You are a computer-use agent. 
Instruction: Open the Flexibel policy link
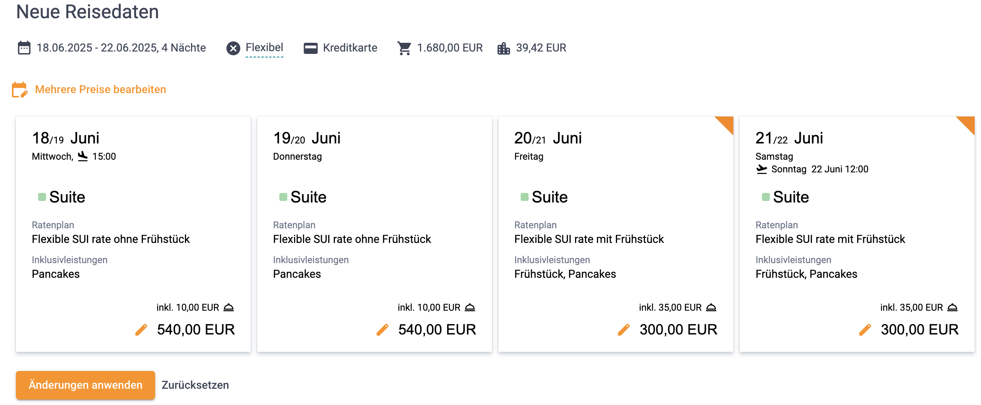coord(264,48)
